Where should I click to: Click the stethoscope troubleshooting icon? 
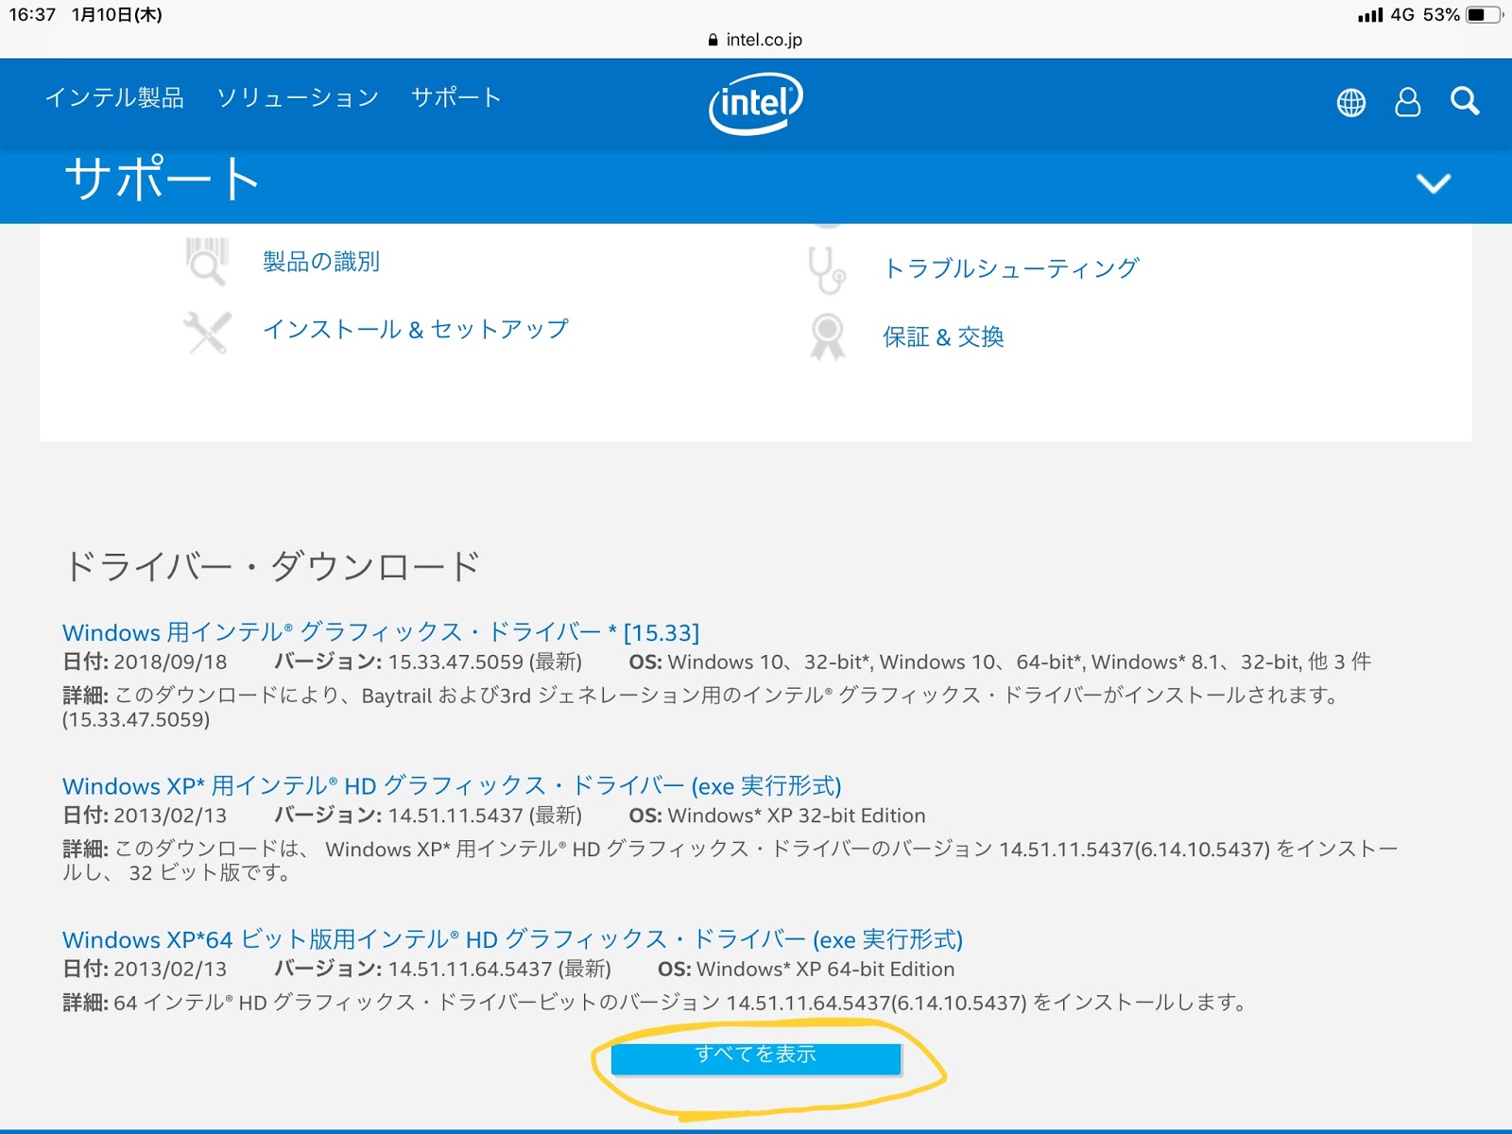pyautogui.click(x=827, y=270)
